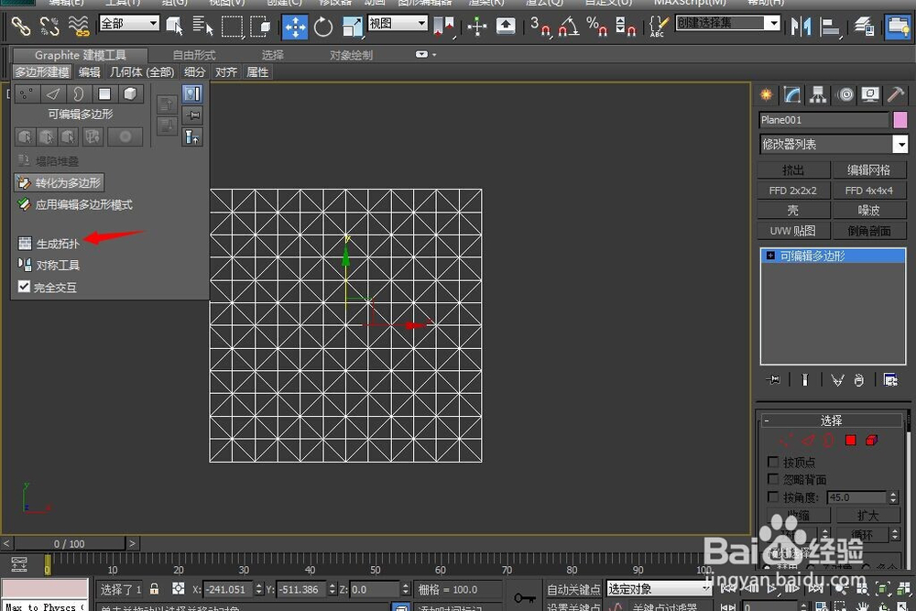Toggle 完全交互 checkbox
The height and width of the screenshot is (611, 916).
(24, 286)
